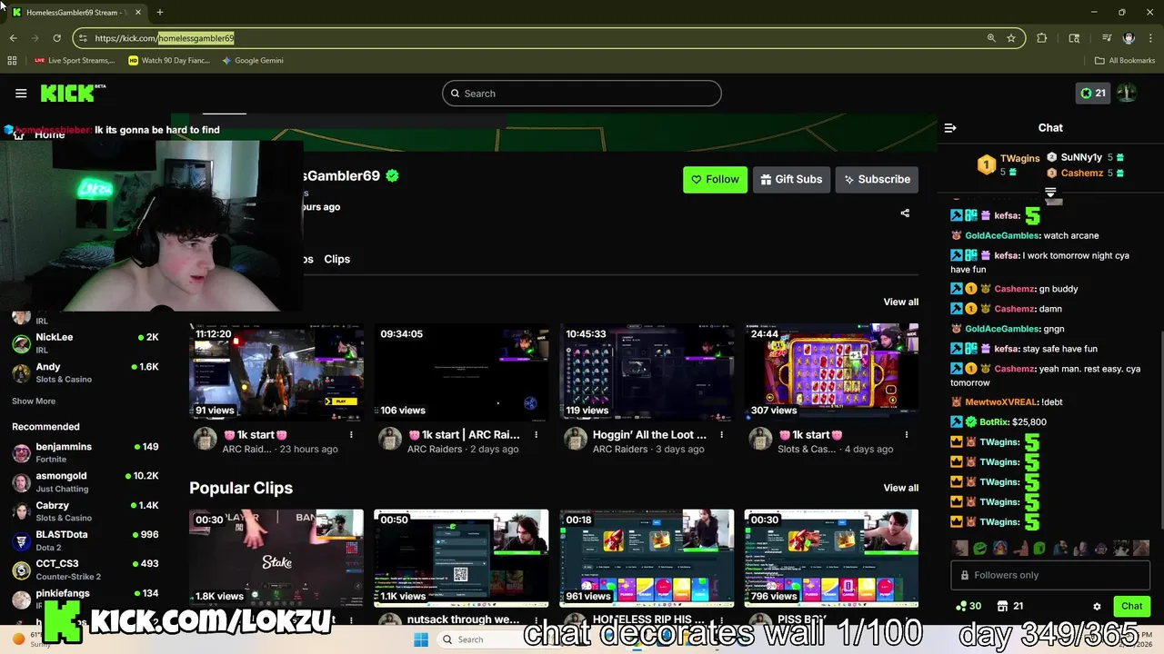Open recommended channel benjammins
The width and height of the screenshot is (1164, 654).
coord(85,452)
